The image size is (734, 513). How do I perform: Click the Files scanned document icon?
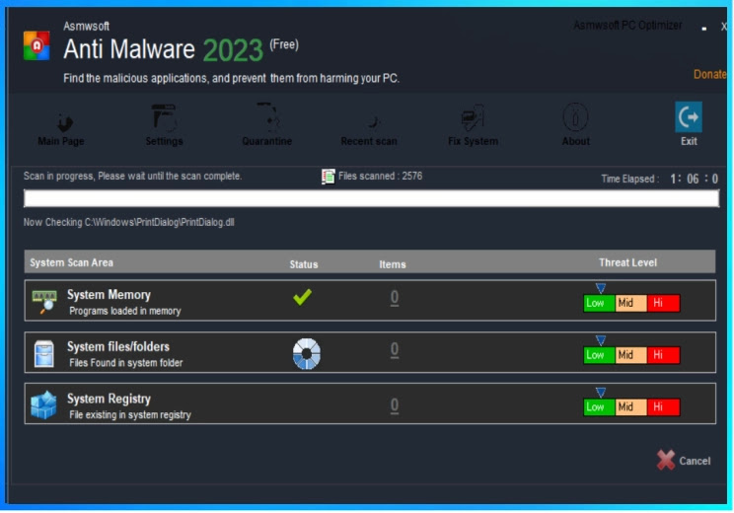(x=329, y=177)
